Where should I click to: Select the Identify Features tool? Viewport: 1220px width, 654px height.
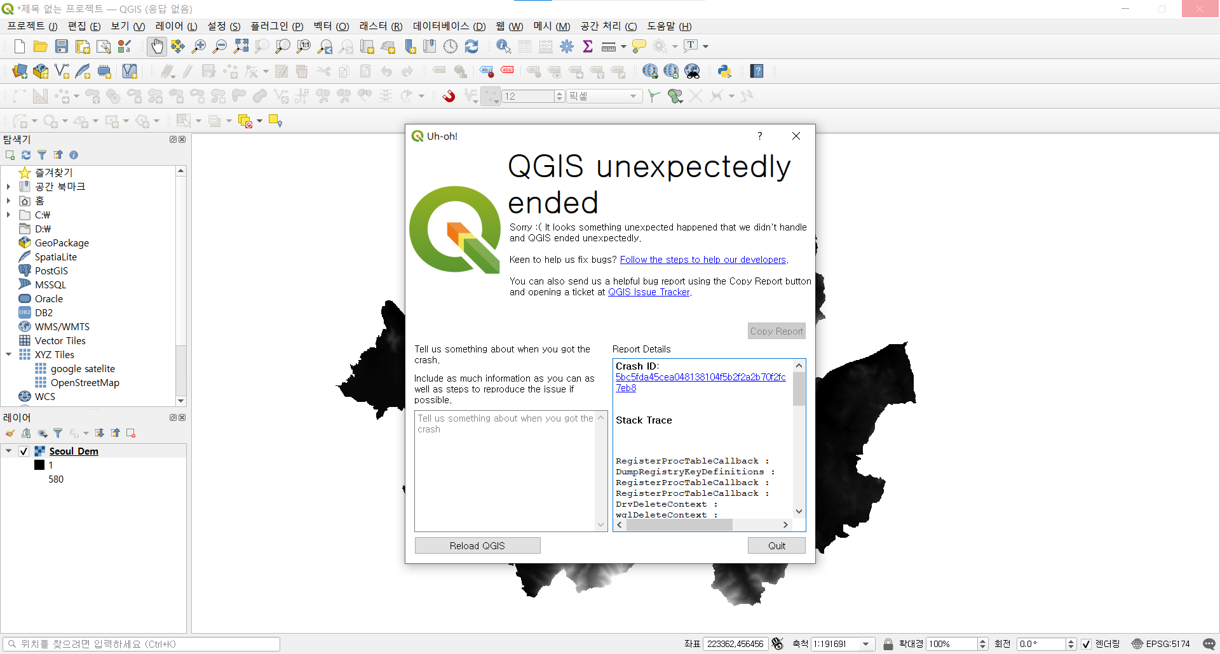point(503,46)
